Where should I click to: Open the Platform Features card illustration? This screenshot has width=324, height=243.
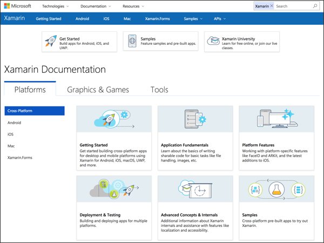pyautogui.click(x=276, y=119)
